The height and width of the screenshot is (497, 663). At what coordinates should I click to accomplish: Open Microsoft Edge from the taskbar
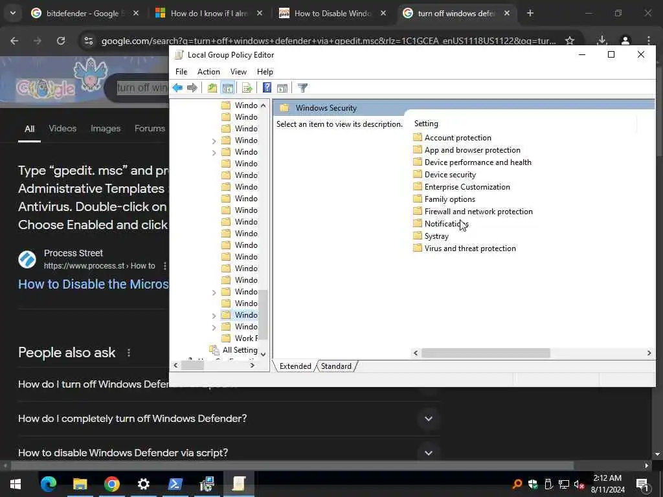click(48, 484)
